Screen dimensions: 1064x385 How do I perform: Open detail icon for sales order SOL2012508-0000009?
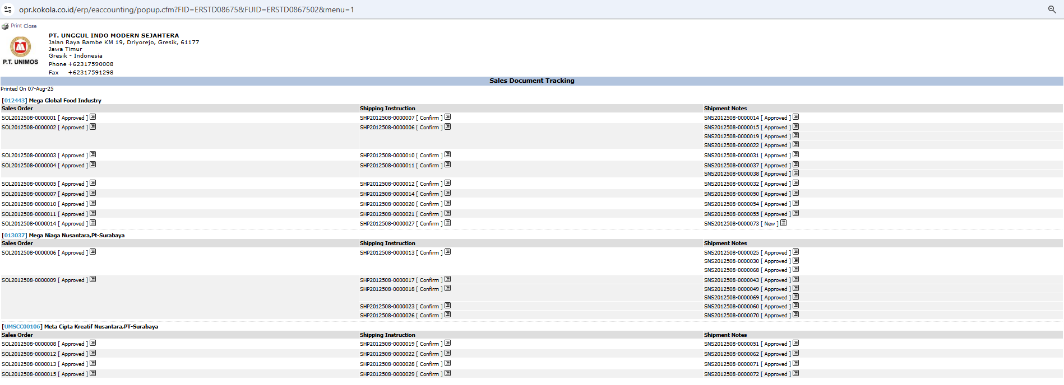93,280
